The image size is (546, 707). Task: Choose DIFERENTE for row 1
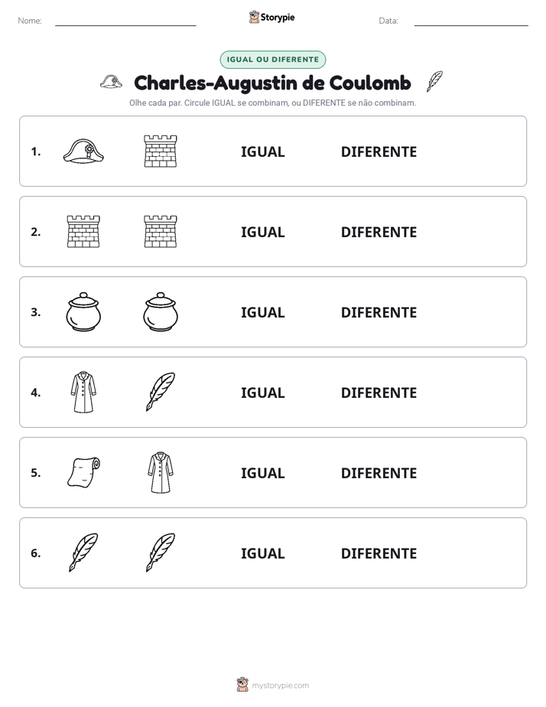(379, 152)
